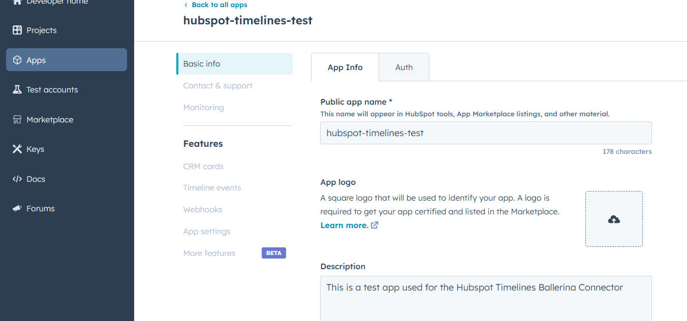Click into the Public app name field

pos(486,133)
